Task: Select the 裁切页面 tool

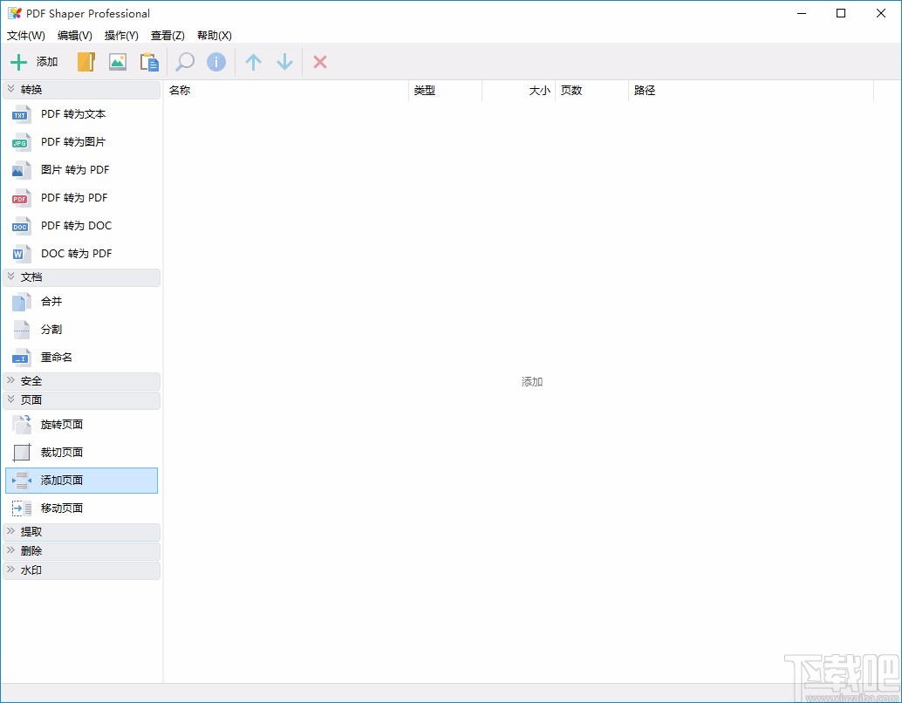Action: click(x=61, y=452)
